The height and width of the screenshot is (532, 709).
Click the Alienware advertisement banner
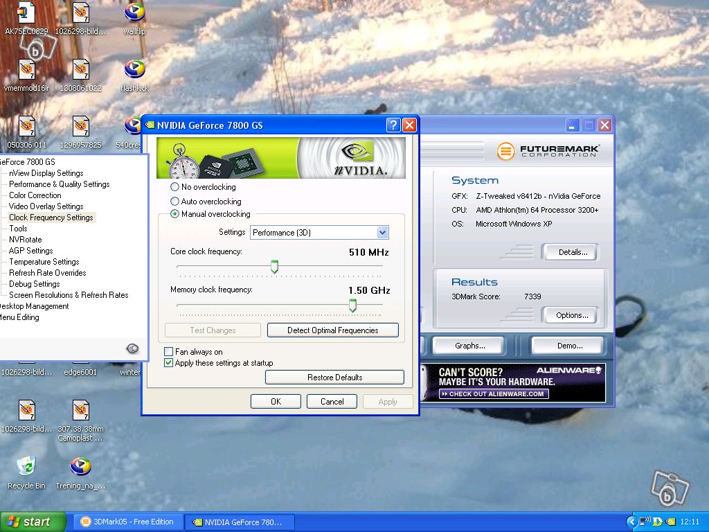click(x=512, y=382)
